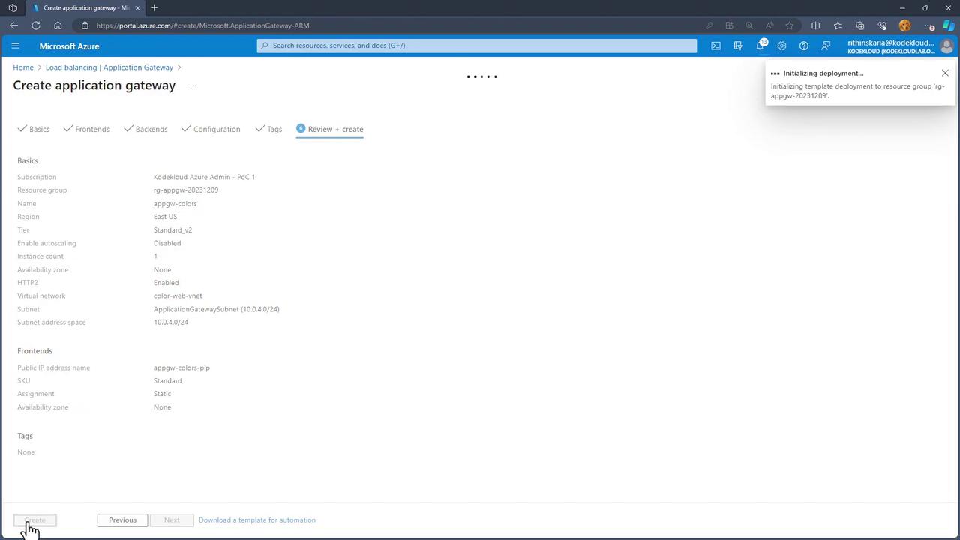Image resolution: width=960 pixels, height=540 pixels.
Task: Open Directories and subscriptions filter icon
Action: (738, 46)
